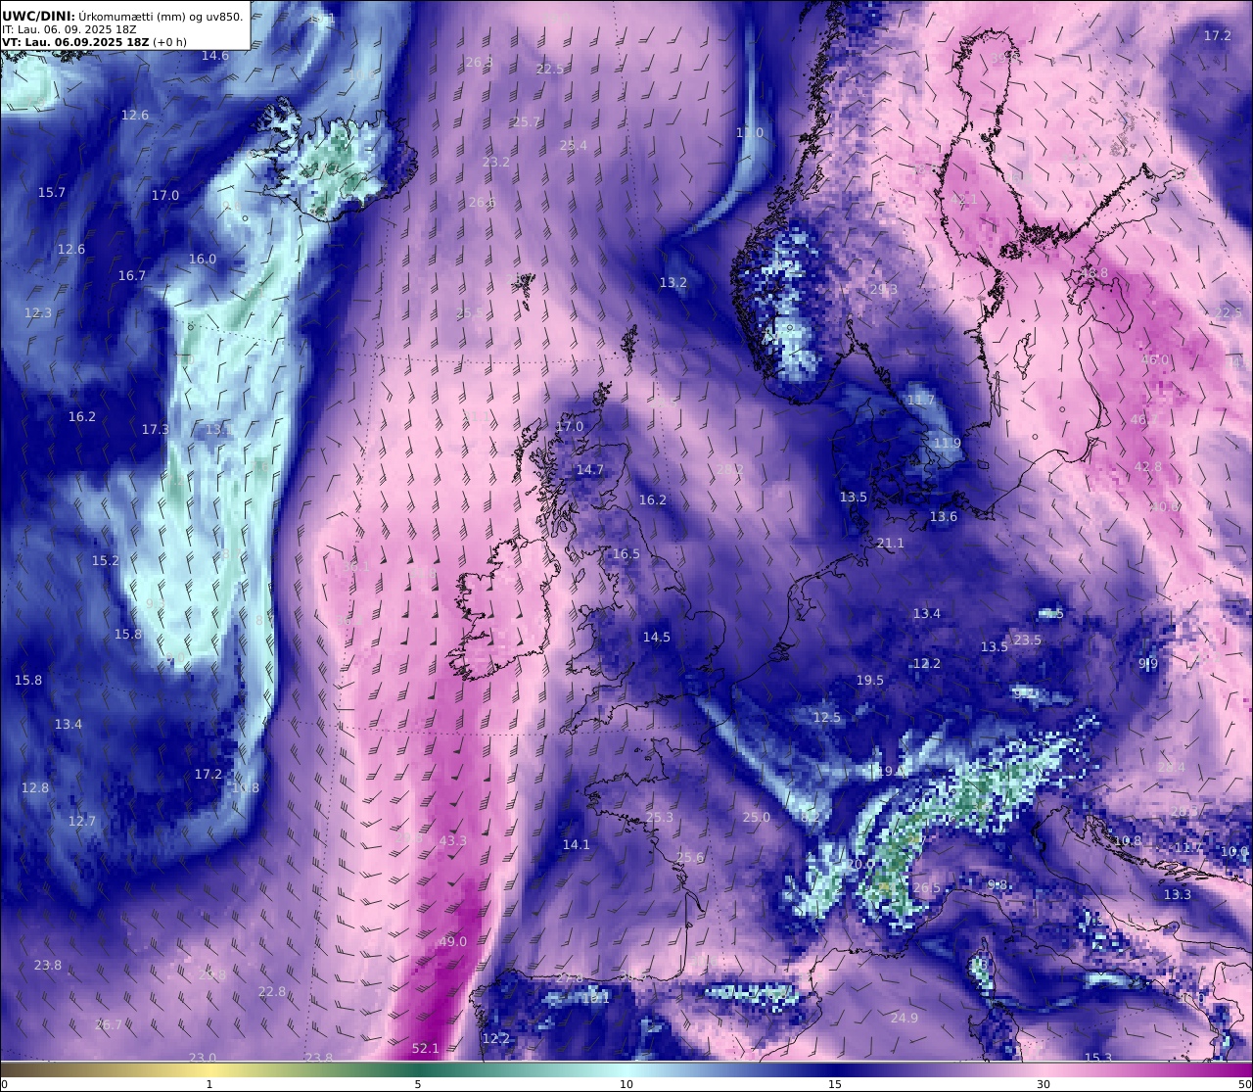Click the 40.6 value over eastern Europe

coord(1165,506)
